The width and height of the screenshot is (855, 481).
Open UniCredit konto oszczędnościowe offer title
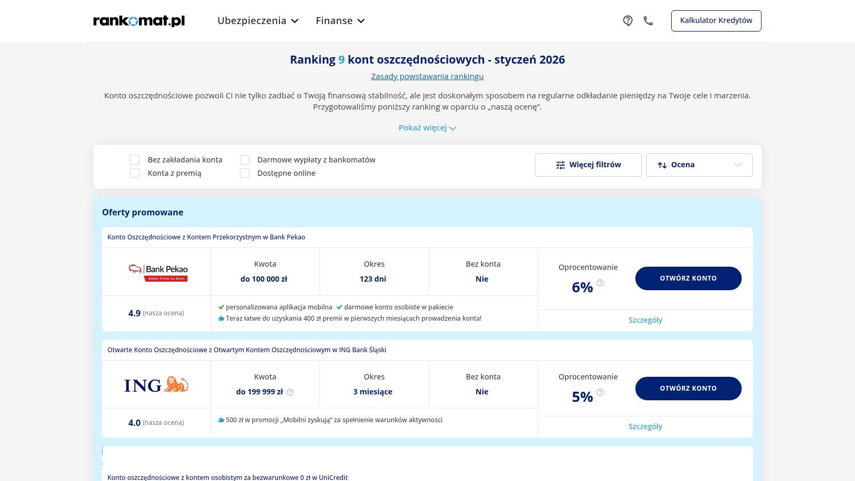[228, 477]
